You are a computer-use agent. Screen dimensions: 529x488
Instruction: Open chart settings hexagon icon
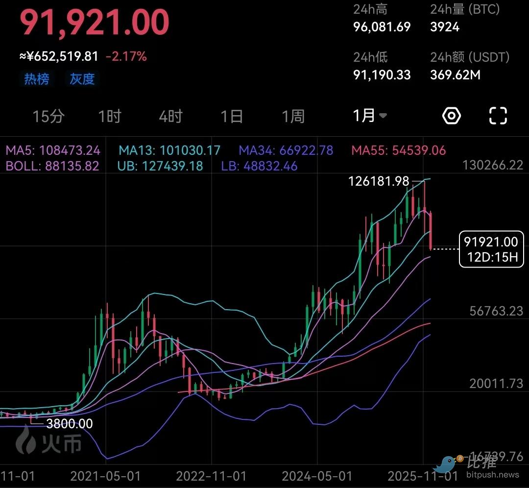click(451, 116)
